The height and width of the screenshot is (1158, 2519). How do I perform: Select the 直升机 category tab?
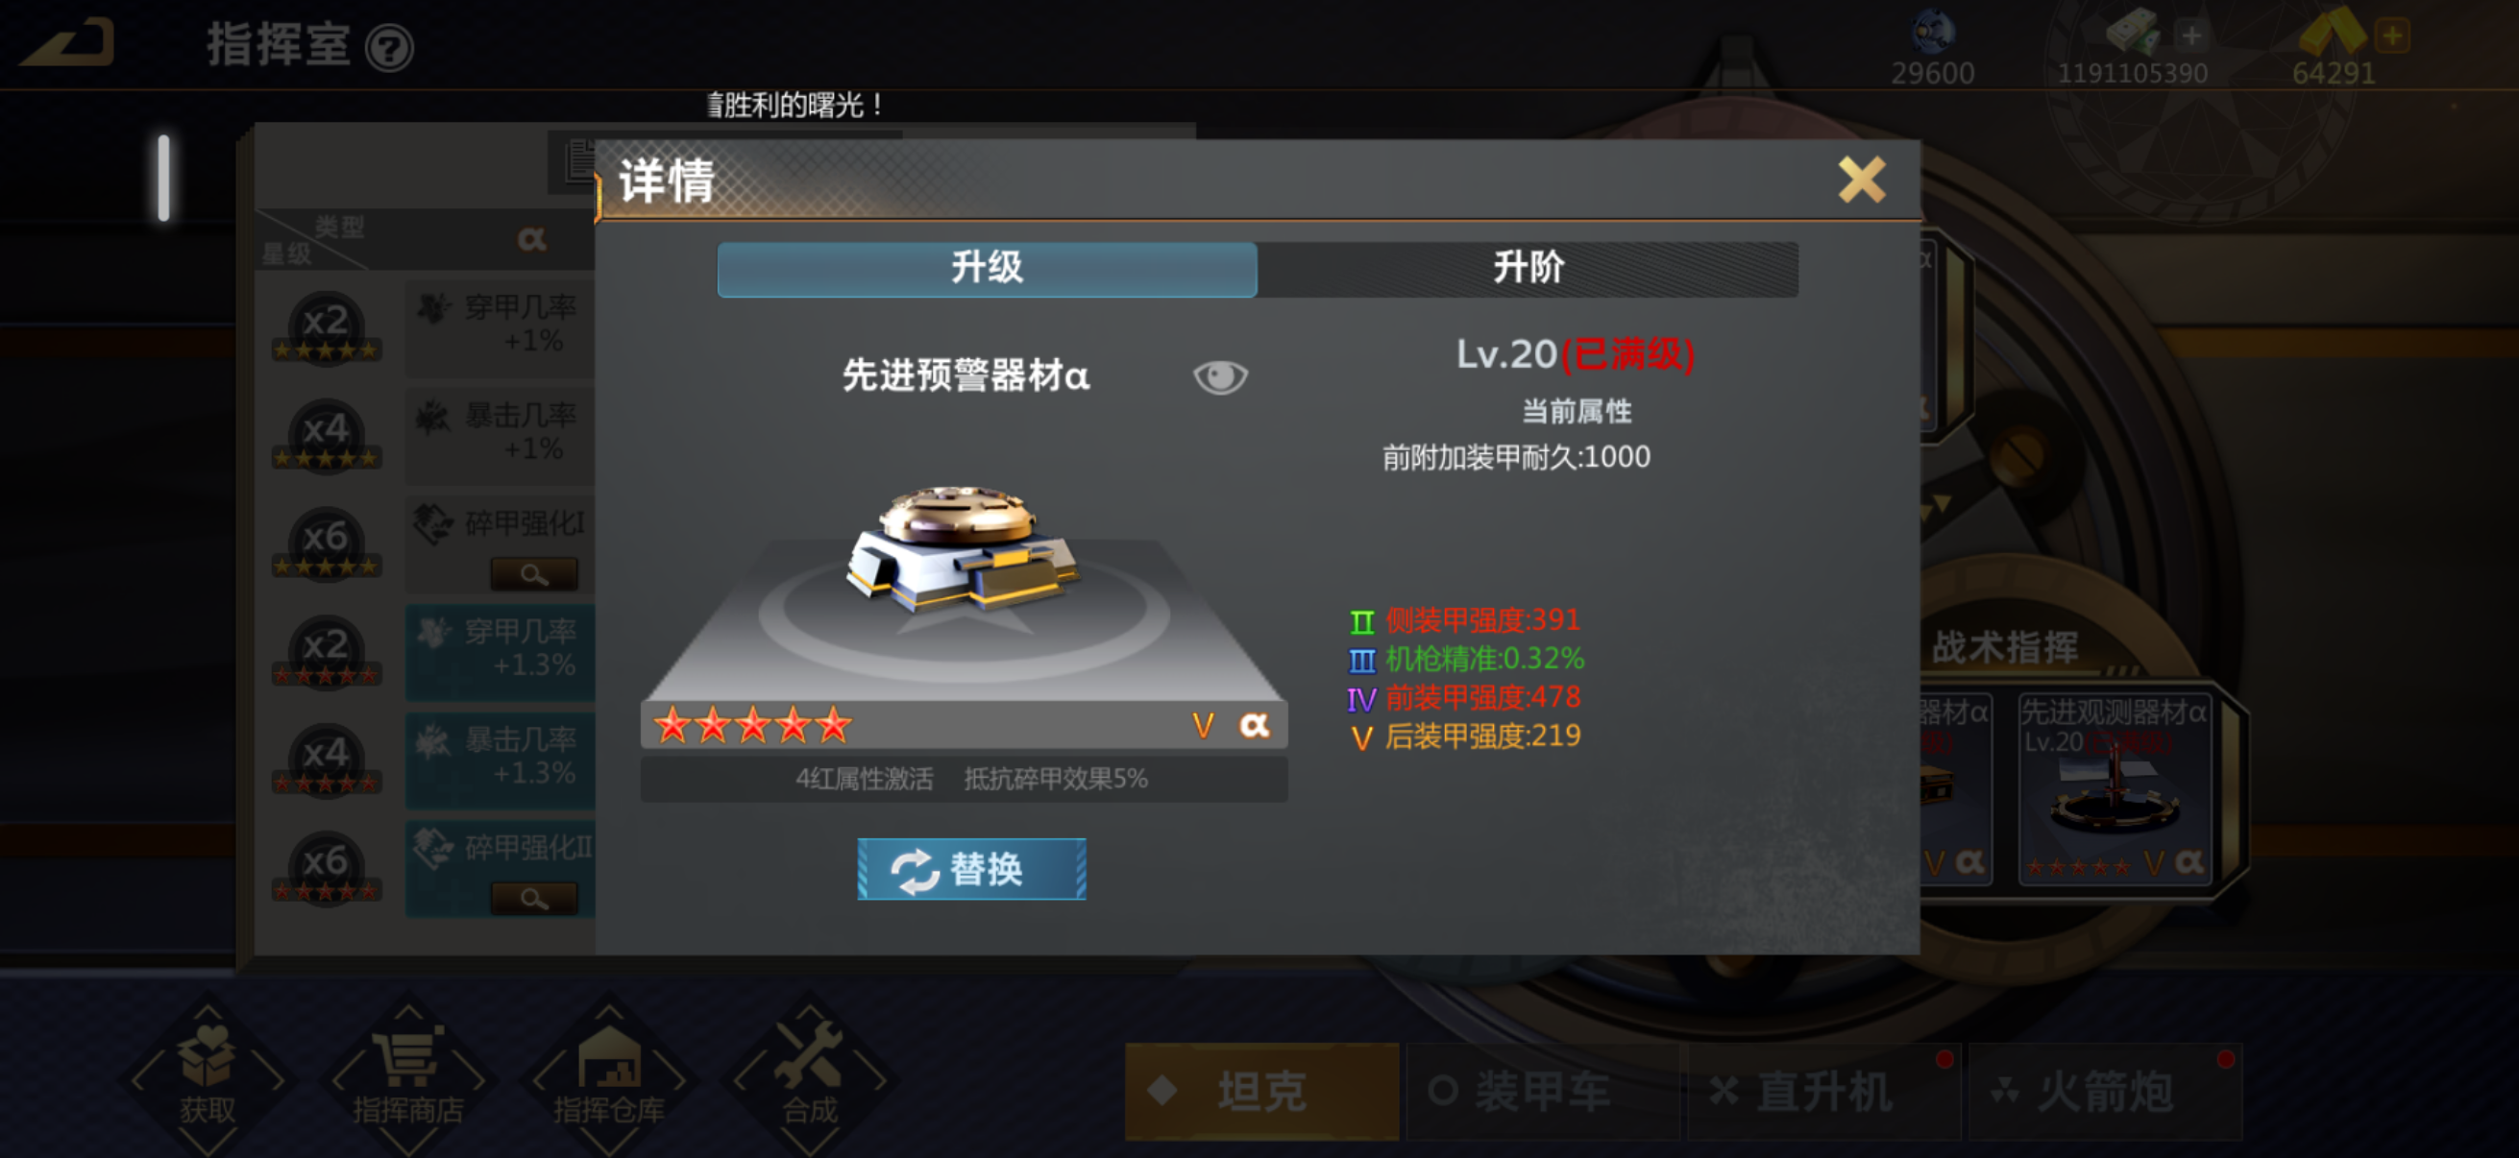point(1823,1091)
